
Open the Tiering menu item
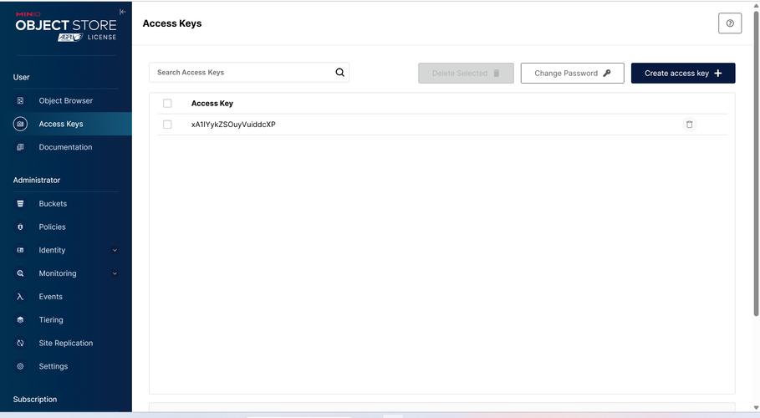click(x=51, y=320)
